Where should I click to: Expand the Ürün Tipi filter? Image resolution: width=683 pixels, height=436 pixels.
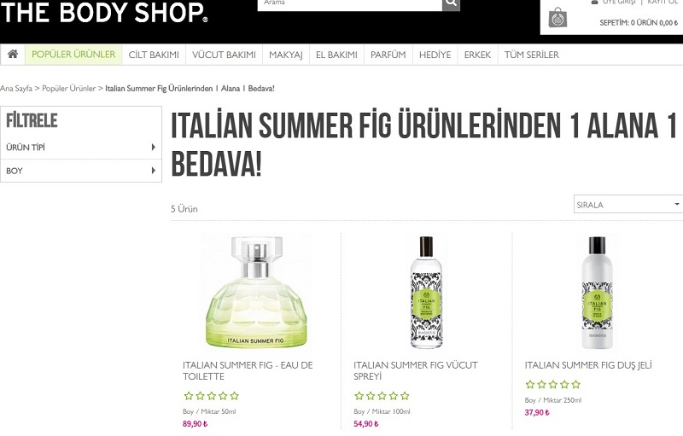coord(81,147)
